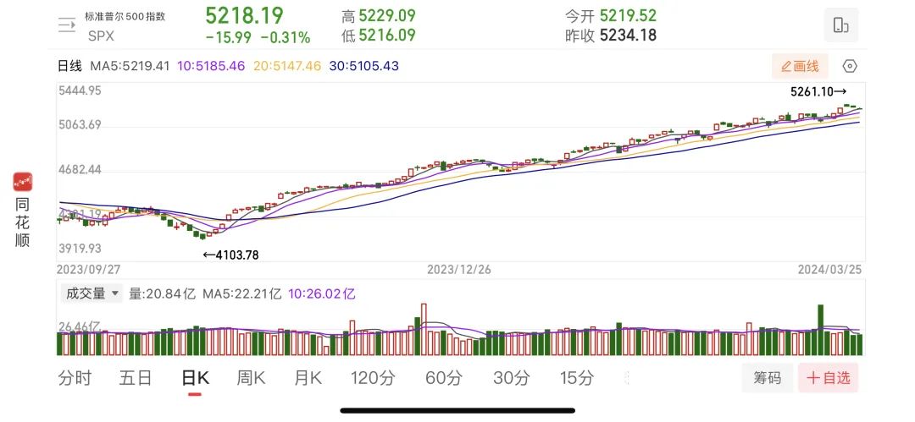Switch to 15分 tab

[577, 378]
